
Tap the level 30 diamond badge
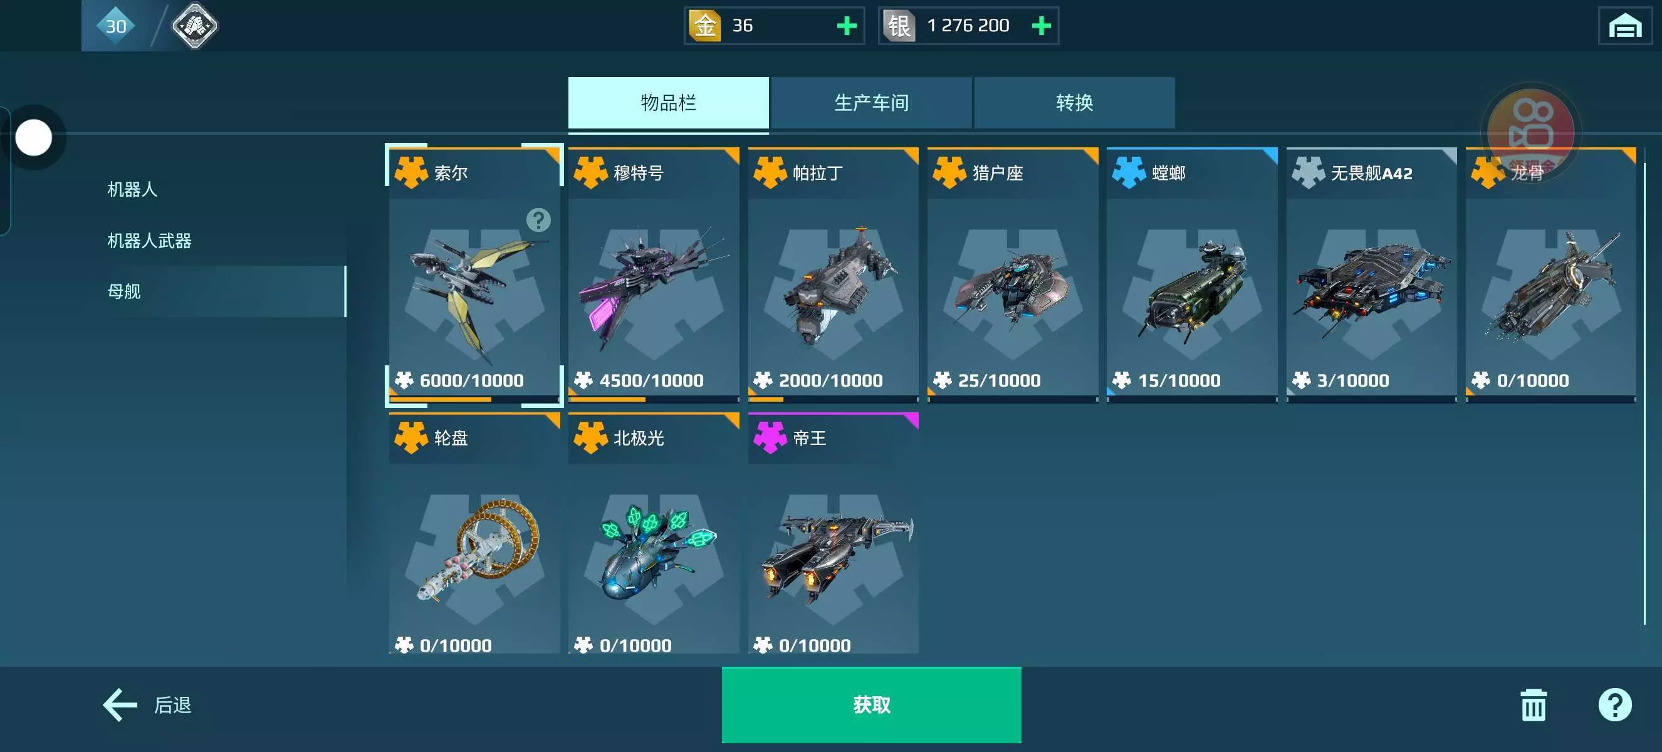coord(115,26)
